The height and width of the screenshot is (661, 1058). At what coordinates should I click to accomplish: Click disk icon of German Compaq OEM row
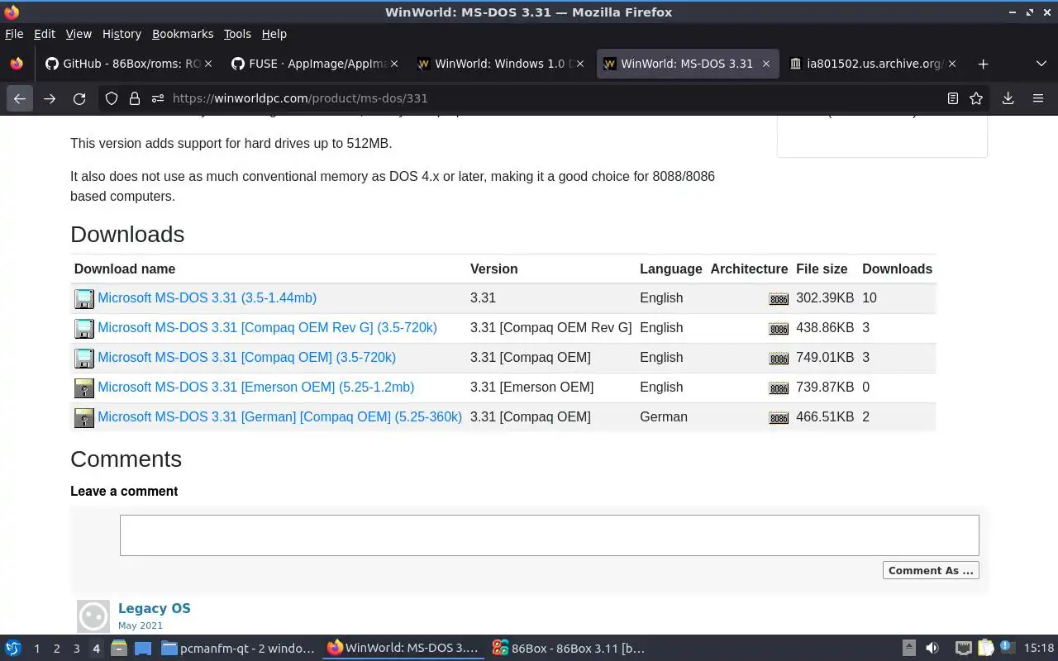pos(84,417)
